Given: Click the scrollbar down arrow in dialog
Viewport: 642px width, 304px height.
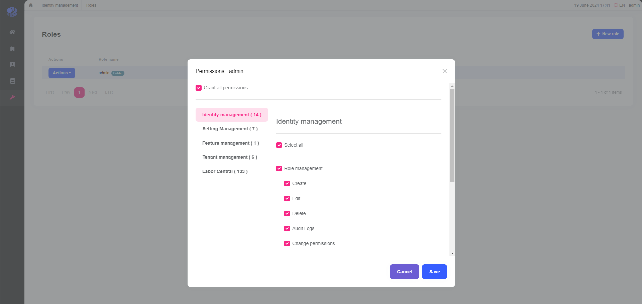Looking at the screenshot, I should pyautogui.click(x=452, y=253).
